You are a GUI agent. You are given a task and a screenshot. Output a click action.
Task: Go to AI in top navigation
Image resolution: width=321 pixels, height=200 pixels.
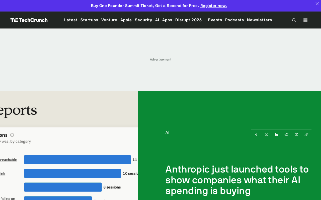(157, 20)
